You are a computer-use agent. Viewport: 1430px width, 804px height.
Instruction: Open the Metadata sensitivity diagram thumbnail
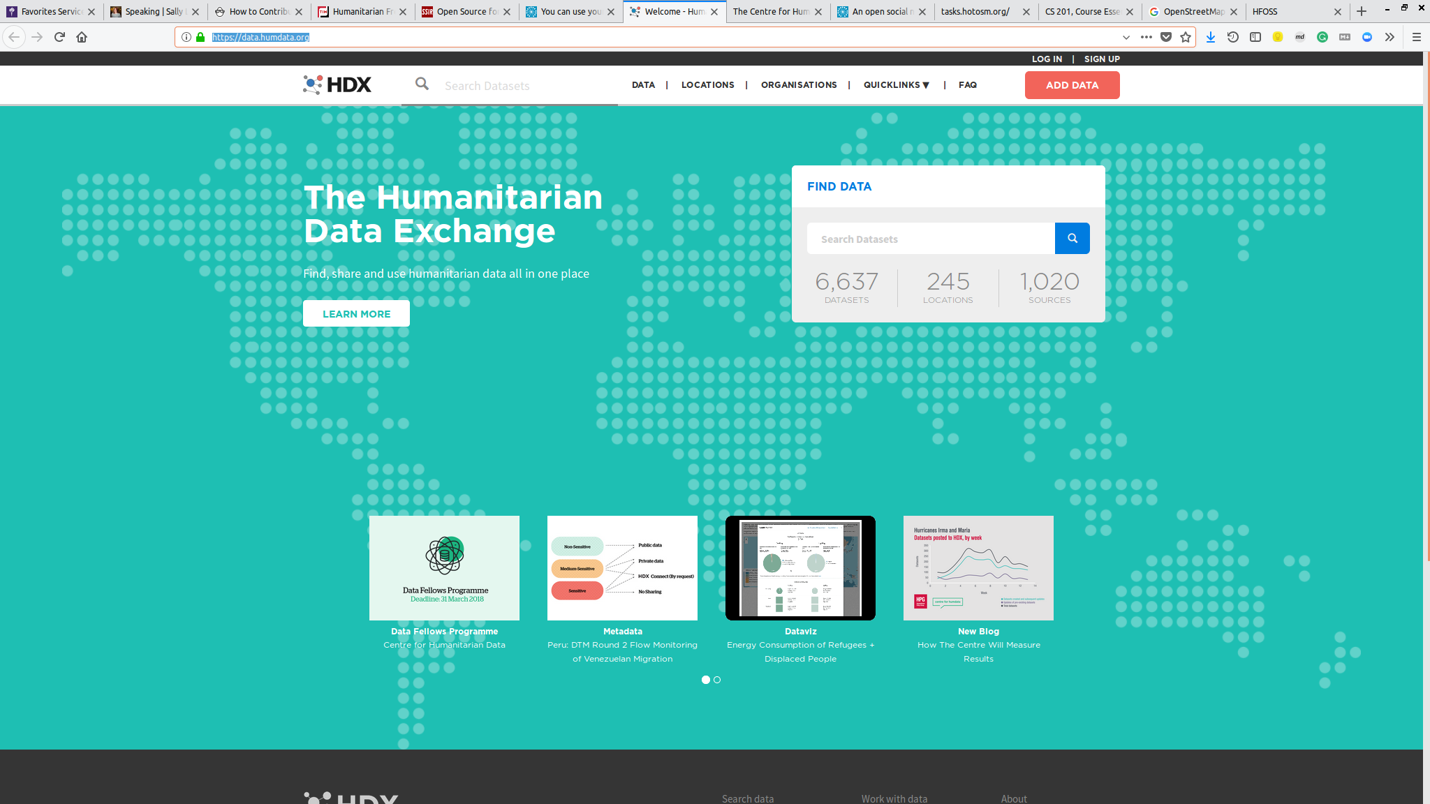[622, 568]
